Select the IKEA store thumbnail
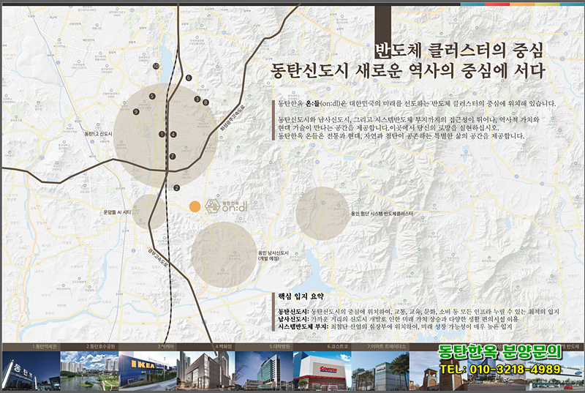This screenshot has width=585, height=393. (x=148, y=370)
